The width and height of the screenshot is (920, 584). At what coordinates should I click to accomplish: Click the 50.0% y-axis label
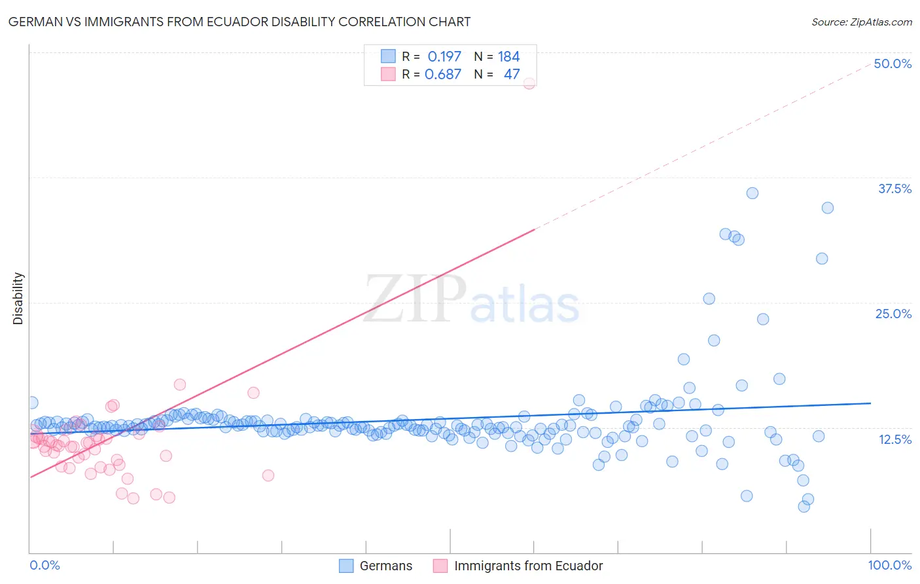point(893,64)
